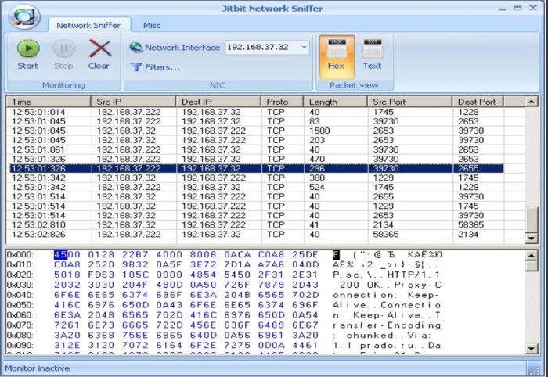Select the packet row with length 524
Image resolution: width=548 pixels, height=377 pixels.
coord(255,188)
